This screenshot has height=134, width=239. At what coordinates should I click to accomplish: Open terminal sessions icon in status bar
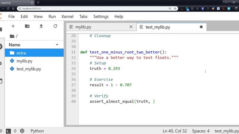[8, 131]
